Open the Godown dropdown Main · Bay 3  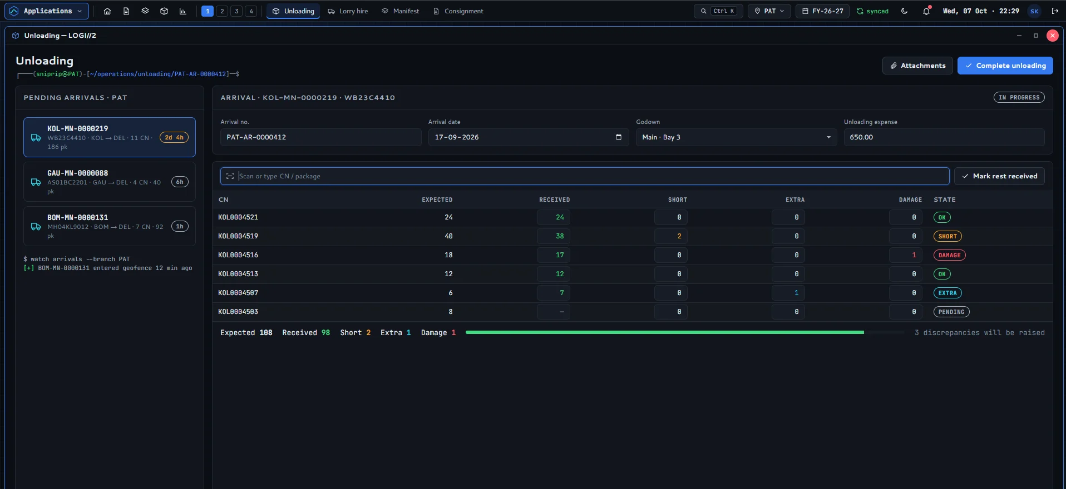coord(737,137)
